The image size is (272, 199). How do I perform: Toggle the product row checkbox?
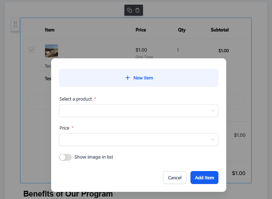[x=31, y=50]
